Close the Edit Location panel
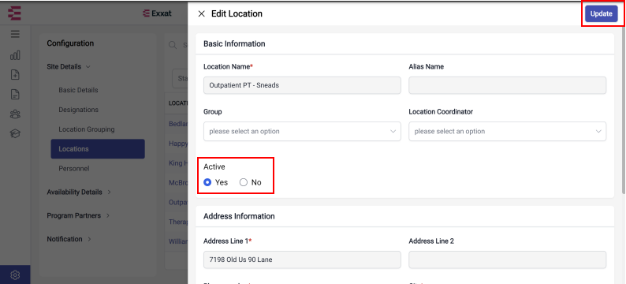The width and height of the screenshot is (626, 284). click(202, 14)
